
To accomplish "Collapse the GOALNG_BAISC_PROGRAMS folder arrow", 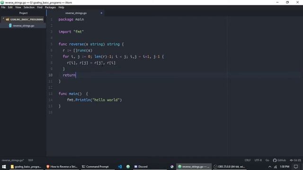I will click(3, 19).
